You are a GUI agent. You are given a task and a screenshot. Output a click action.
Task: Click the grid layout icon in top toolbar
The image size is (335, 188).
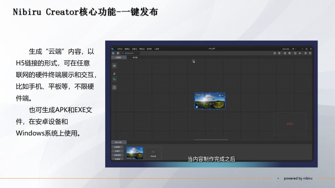point(295,53)
